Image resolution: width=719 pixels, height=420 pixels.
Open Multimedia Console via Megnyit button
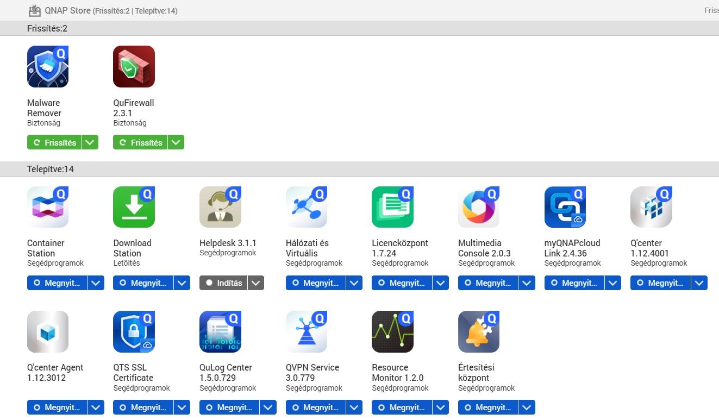[x=488, y=283]
